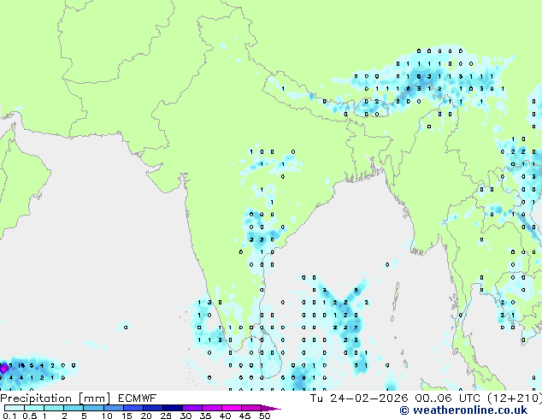Click the 'Tu 24-02-2026' date text
542x419 pixels.
[x=359, y=398]
